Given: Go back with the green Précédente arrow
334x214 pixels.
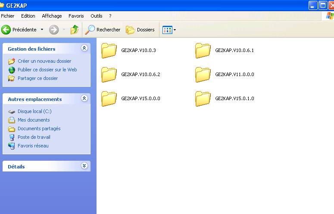Looking at the screenshot, I should coord(6,30).
